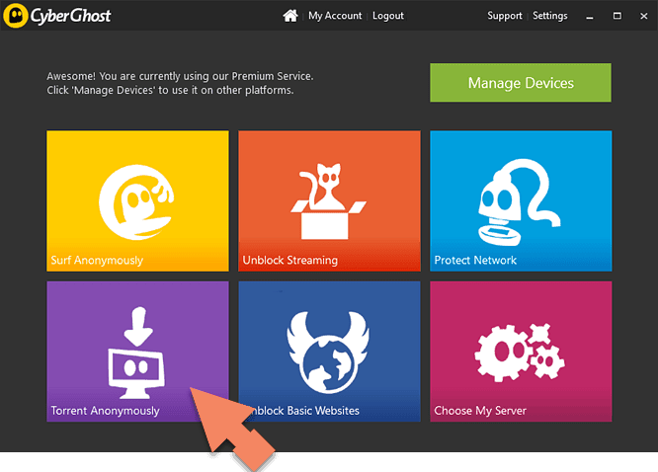Click the ghost icon on Surf Anonymously tile
Image resolution: width=658 pixels, height=472 pixels.
point(136,197)
